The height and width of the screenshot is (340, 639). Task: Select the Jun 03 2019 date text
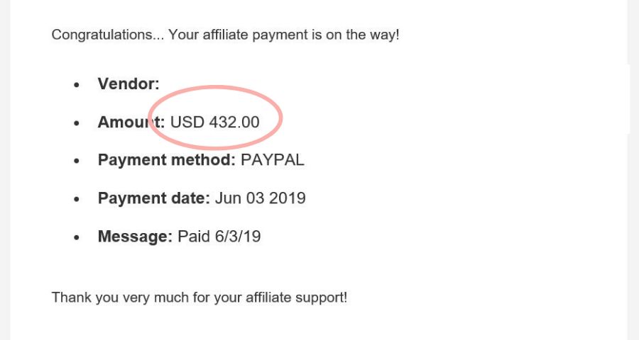pos(261,198)
